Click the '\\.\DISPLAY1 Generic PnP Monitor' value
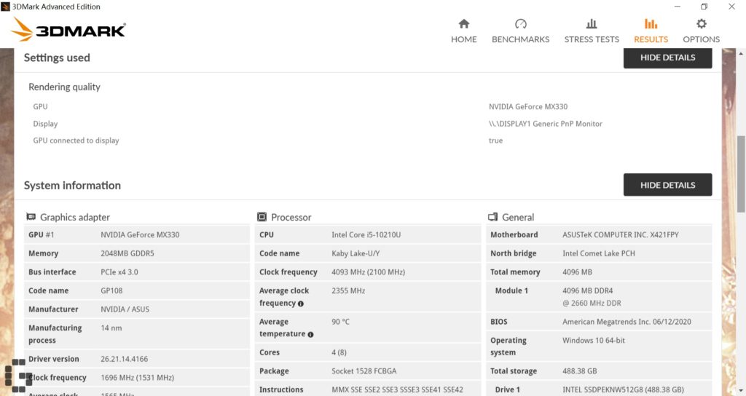 [545, 124]
